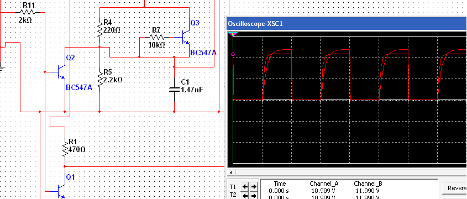Click the horizontal scrollbar track under the oscilloscope display

coord(350,172)
